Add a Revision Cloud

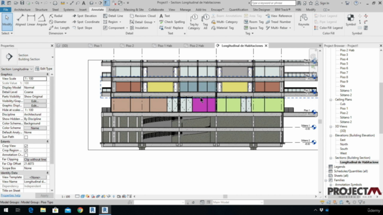[142, 16]
